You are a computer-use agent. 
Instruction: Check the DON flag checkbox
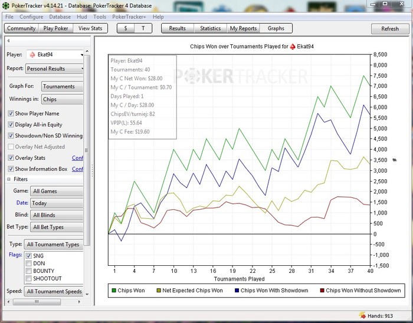29,263
